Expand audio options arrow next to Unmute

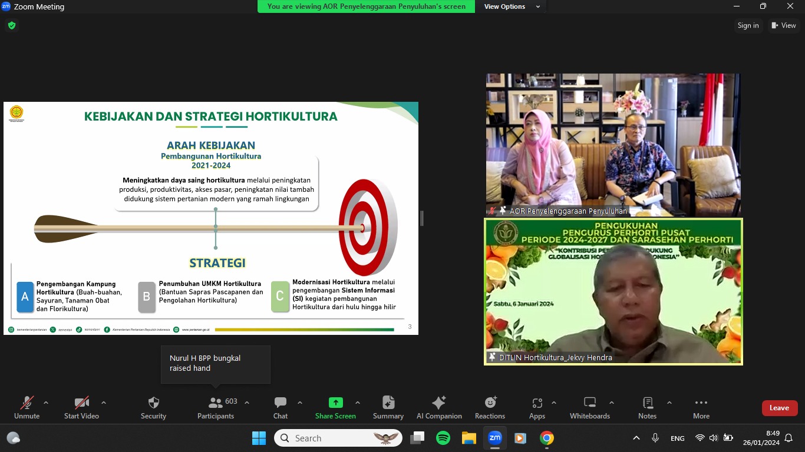click(46, 403)
